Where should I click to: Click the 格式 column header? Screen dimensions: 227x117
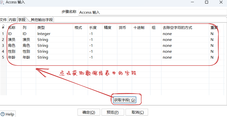coord(80,28)
